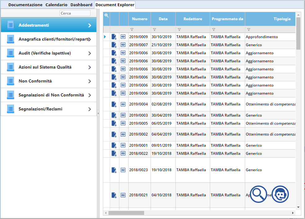This screenshot has width=305, height=219.
Task: Click document download icon for row 2019/0004
Action: click(x=114, y=104)
